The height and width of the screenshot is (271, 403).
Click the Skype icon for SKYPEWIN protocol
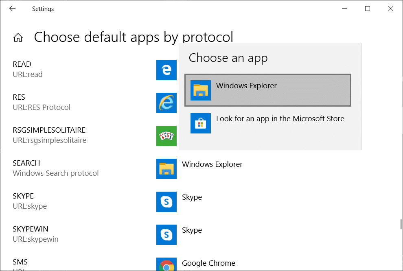pos(166,235)
